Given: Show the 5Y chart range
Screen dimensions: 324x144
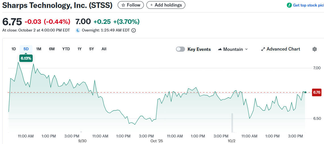Looking at the screenshot, I should click(x=92, y=49).
